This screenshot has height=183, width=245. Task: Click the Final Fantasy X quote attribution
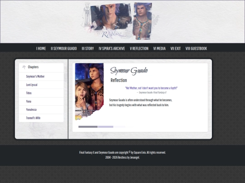[x=152, y=93]
